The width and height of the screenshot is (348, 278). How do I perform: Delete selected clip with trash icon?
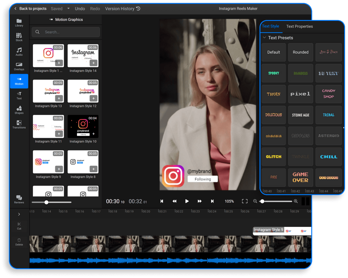(x=19, y=242)
